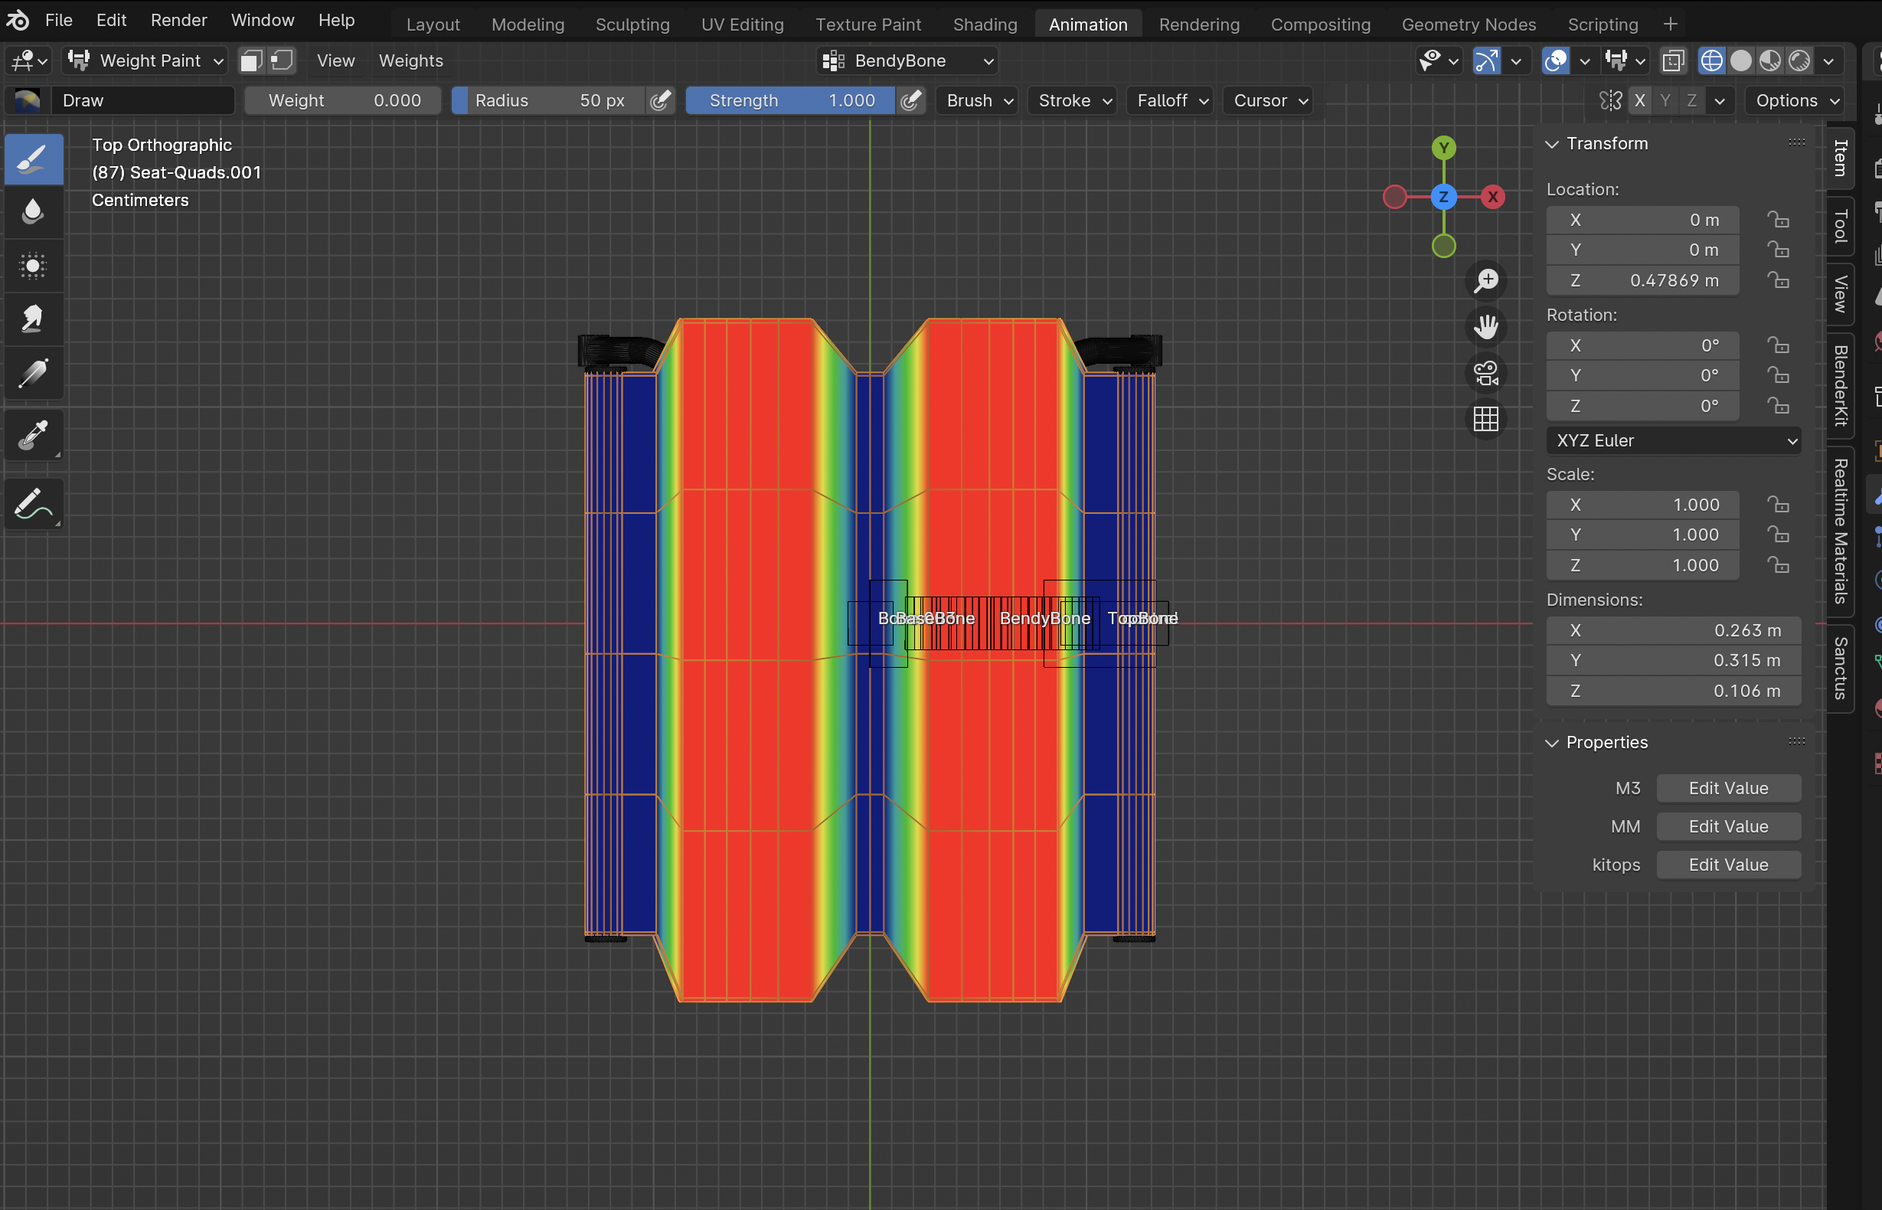Toggle camera view icon

click(x=1485, y=373)
